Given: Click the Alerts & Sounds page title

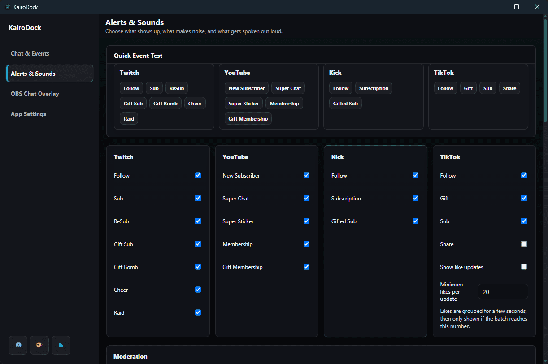Looking at the screenshot, I should pos(135,22).
